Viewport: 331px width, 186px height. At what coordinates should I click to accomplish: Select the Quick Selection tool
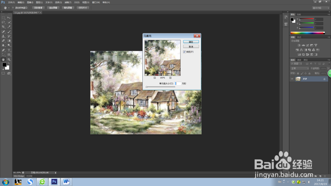9,22
